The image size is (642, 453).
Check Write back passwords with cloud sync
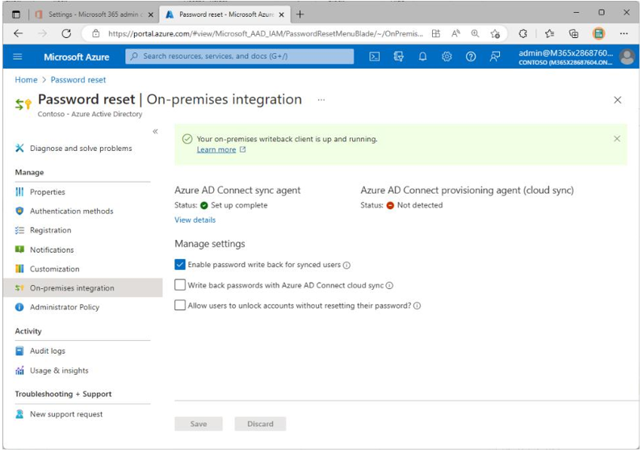(180, 285)
